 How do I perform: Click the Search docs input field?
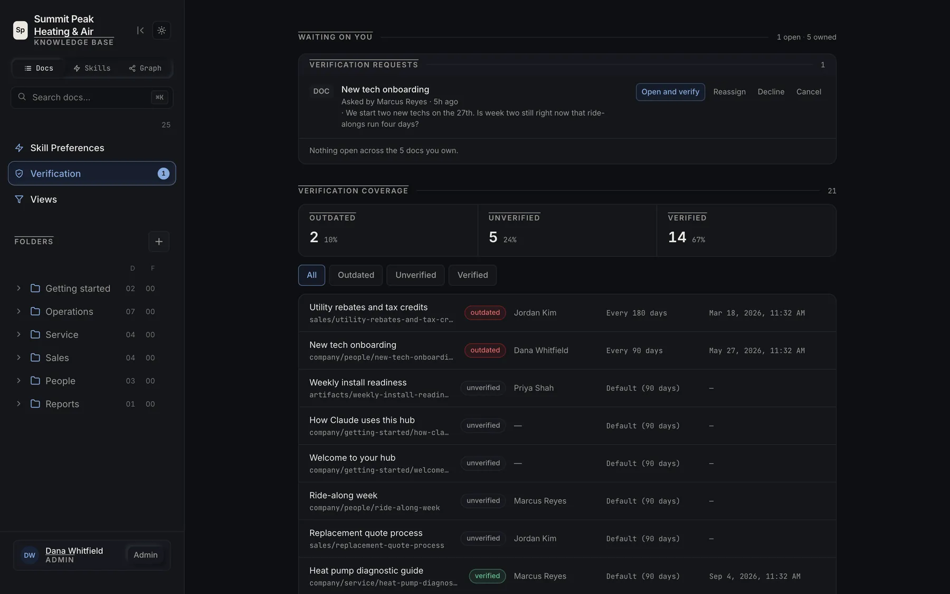pyautogui.click(x=92, y=97)
